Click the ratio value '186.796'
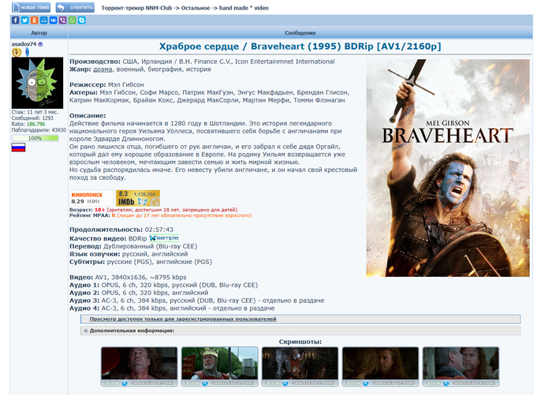 pos(36,124)
